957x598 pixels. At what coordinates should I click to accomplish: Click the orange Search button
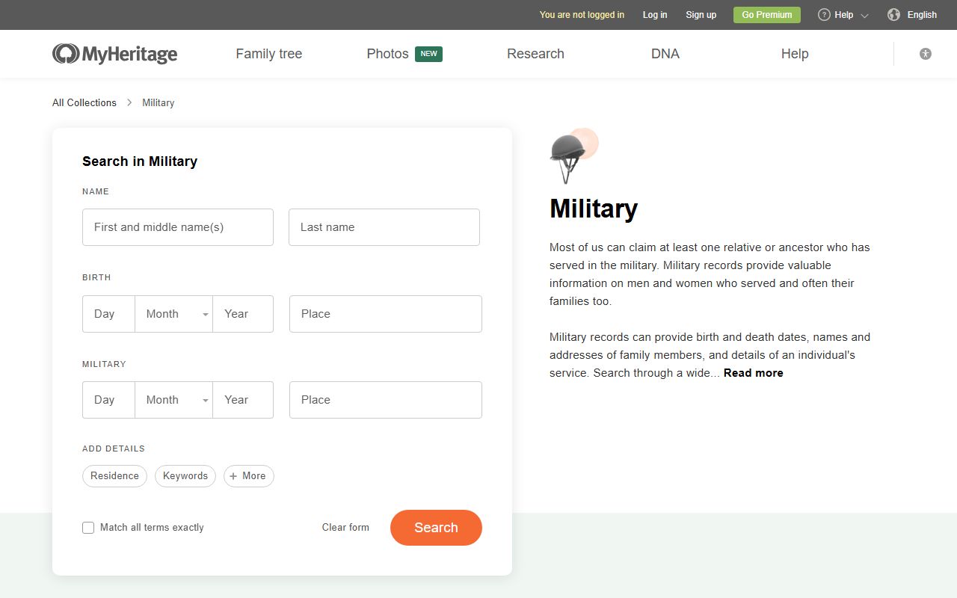pyautogui.click(x=436, y=528)
